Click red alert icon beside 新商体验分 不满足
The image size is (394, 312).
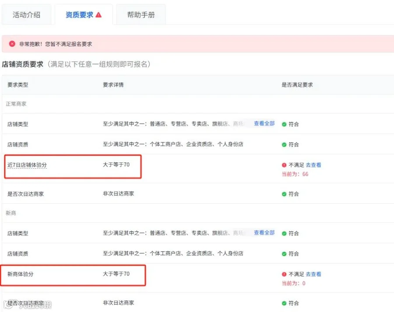284,274
